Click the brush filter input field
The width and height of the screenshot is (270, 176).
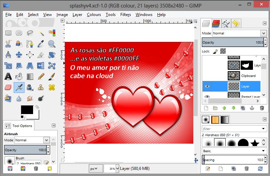pyautogui.click(x=232, y=129)
